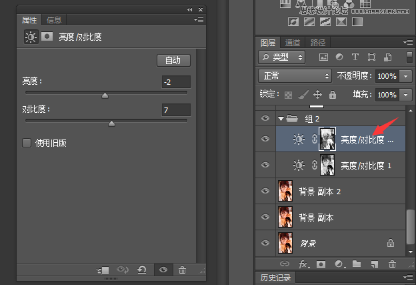Hide the 组 2 group
Screen dimensions: 416x285
pos(265,118)
